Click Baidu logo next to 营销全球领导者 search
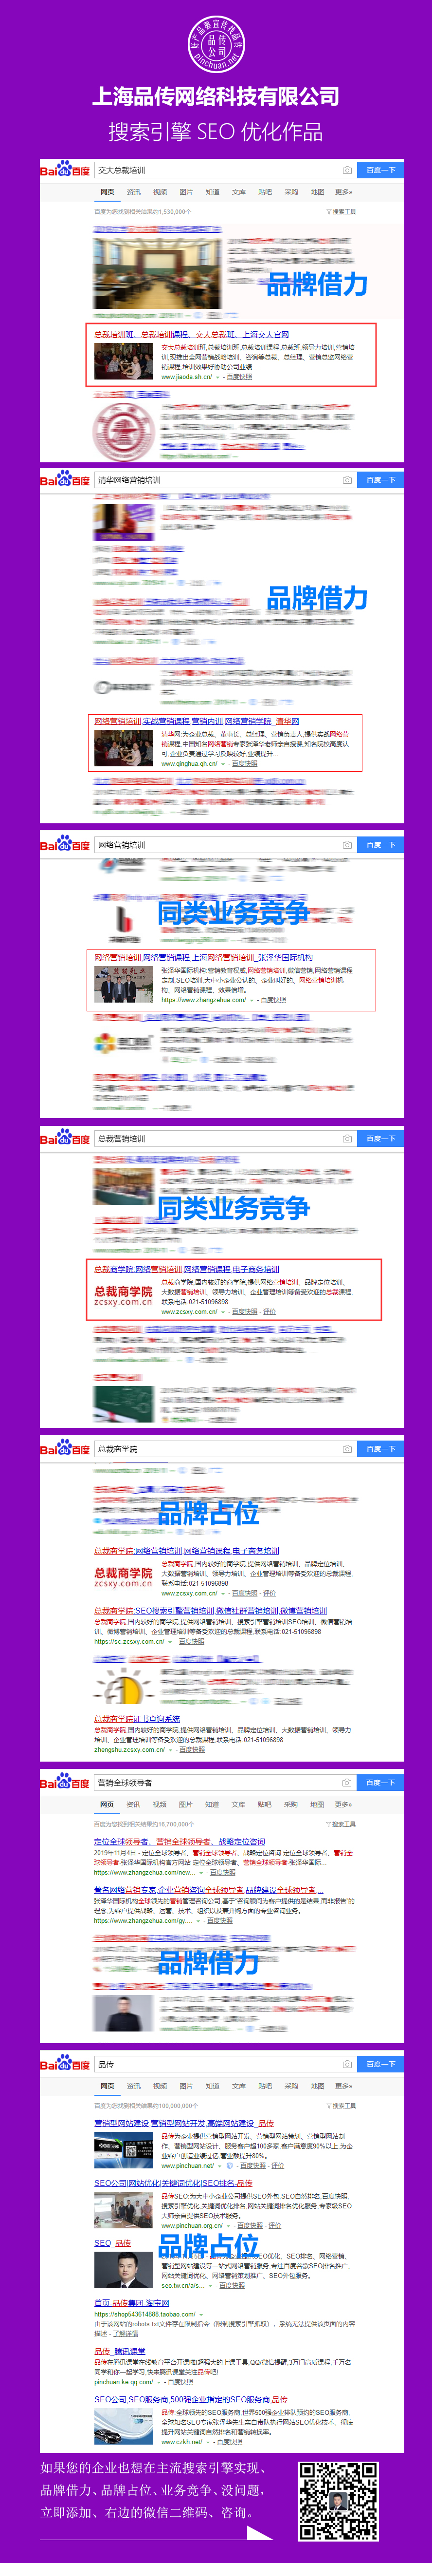 65,1783
